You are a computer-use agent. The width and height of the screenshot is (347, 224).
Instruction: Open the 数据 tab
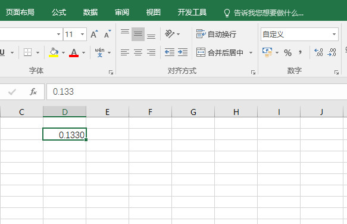tap(90, 12)
